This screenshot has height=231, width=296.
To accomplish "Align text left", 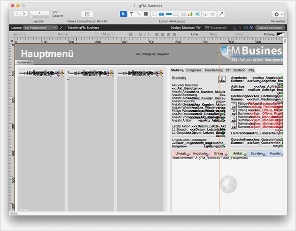I will pos(156,34).
